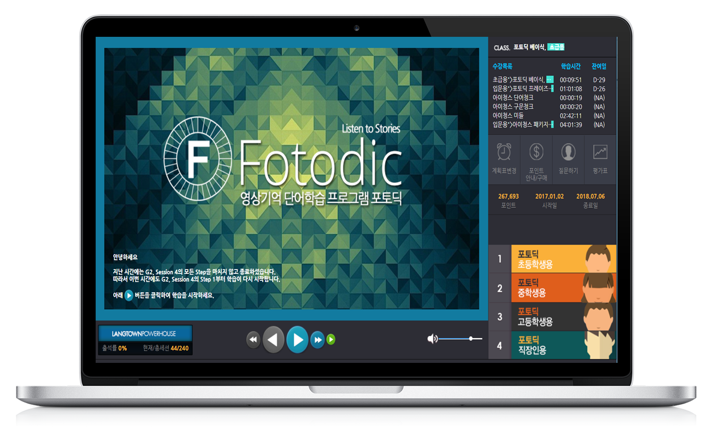Image resolution: width=713 pixels, height=428 pixels.
Task: Click the blue fast-forward double-arrow button
Action: pos(318,340)
